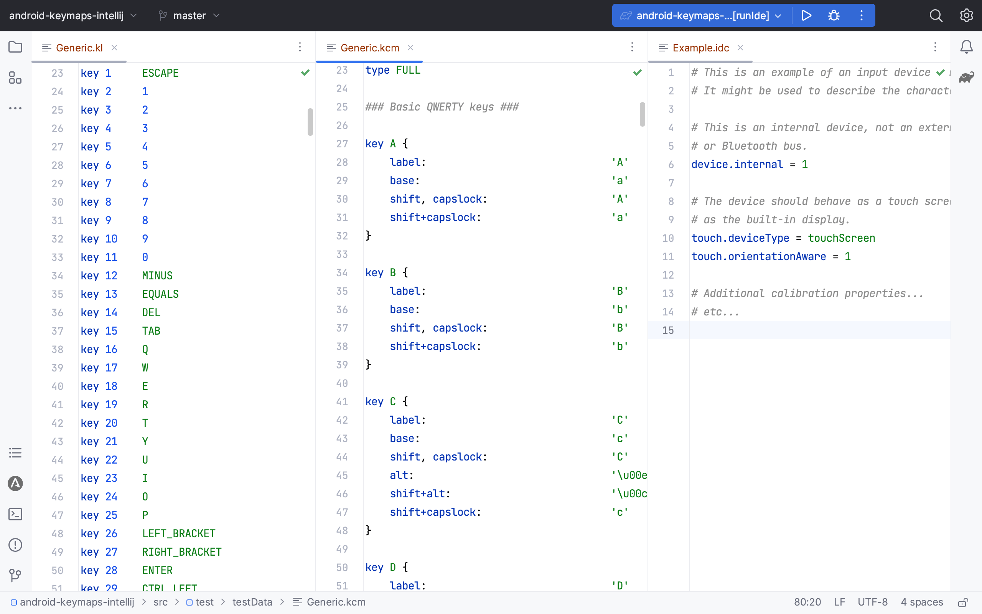Expand the android-keymaps-intellij project dropdown

[x=133, y=15]
